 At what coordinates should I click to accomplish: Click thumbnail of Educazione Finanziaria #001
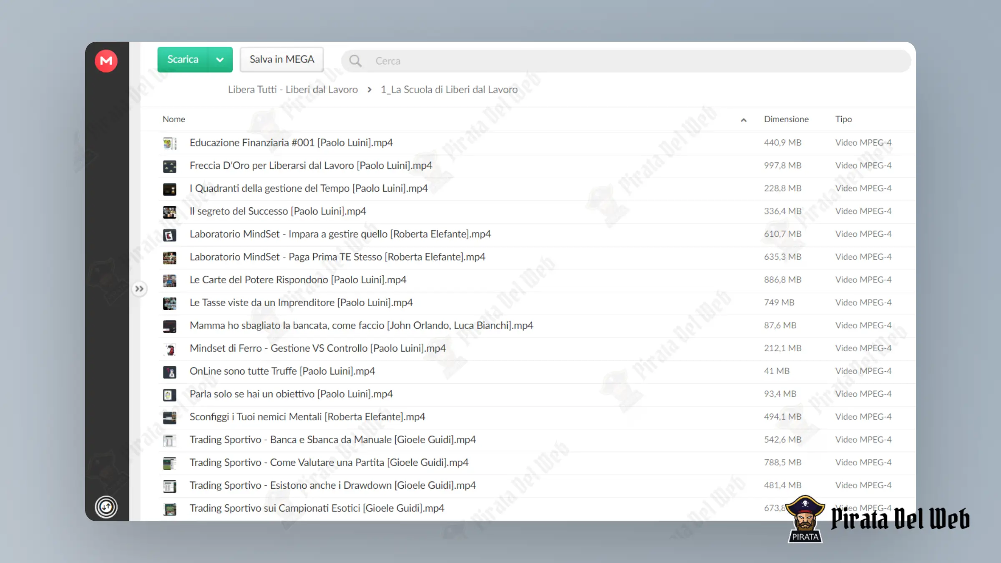click(170, 143)
